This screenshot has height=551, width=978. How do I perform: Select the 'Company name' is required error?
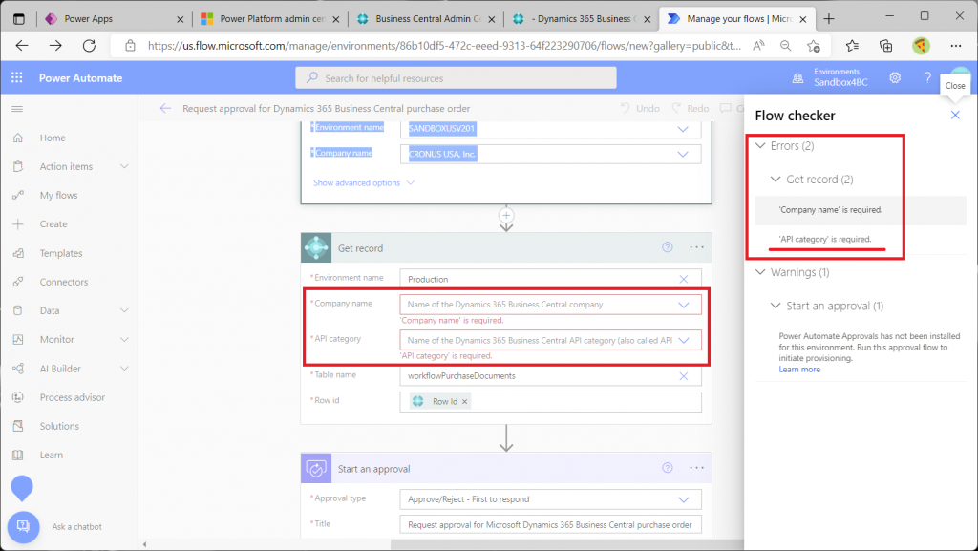(861, 210)
